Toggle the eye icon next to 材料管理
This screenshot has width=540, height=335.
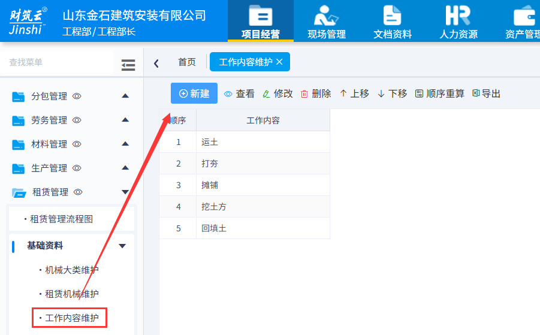pyautogui.click(x=77, y=144)
